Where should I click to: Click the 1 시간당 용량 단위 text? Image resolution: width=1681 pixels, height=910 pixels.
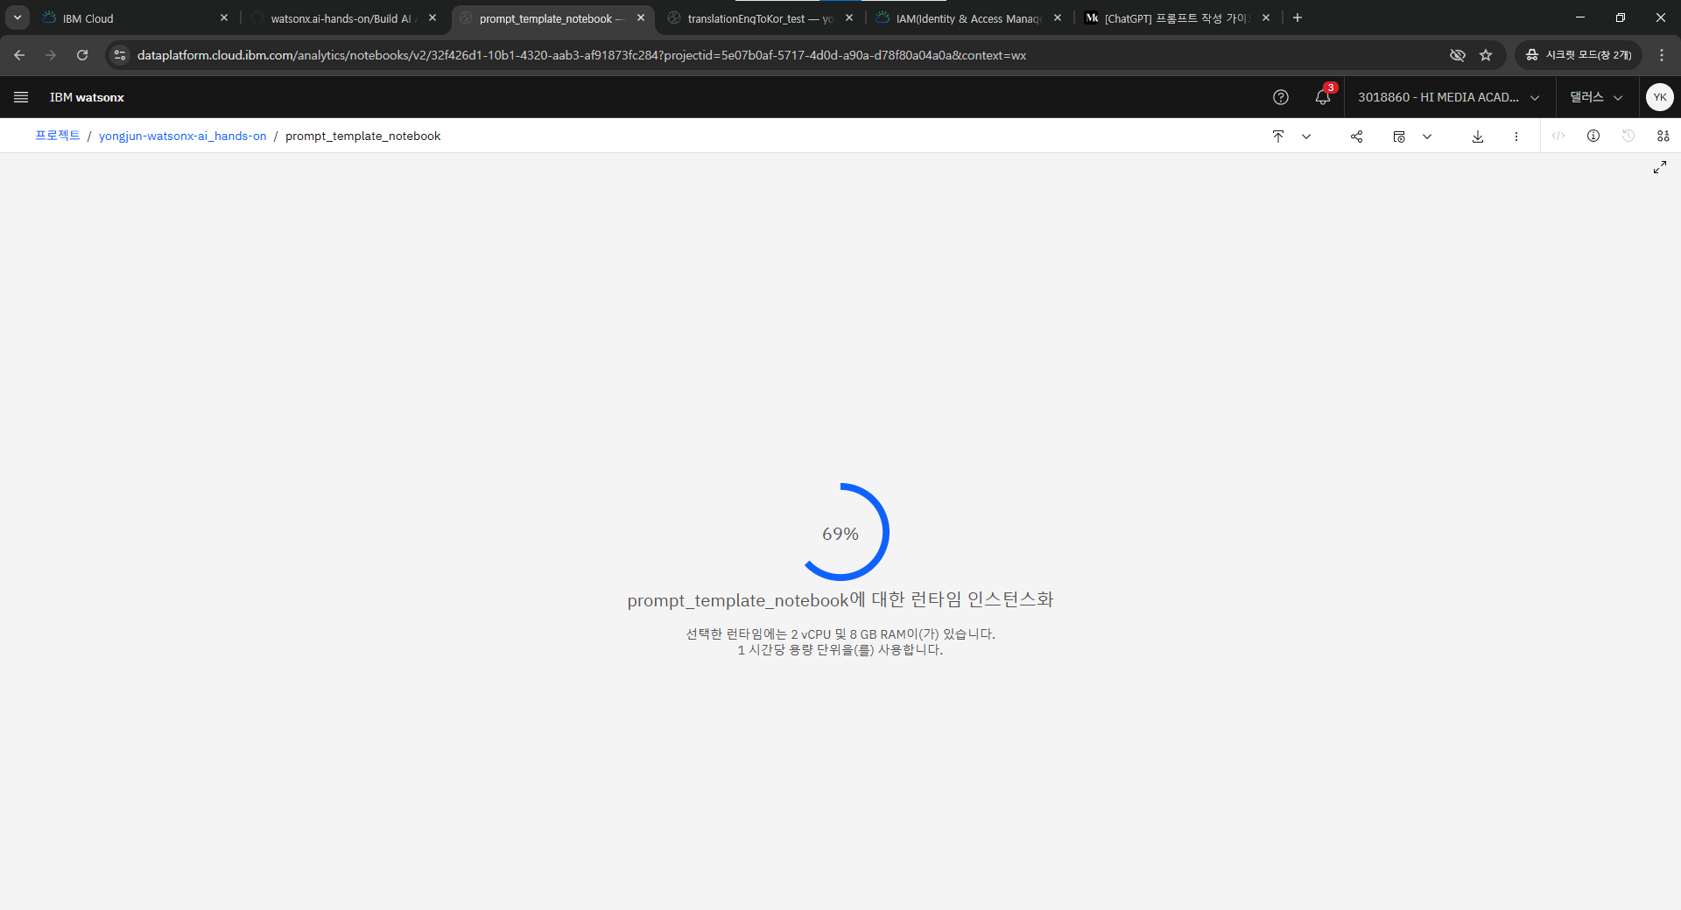click(840, 650)
